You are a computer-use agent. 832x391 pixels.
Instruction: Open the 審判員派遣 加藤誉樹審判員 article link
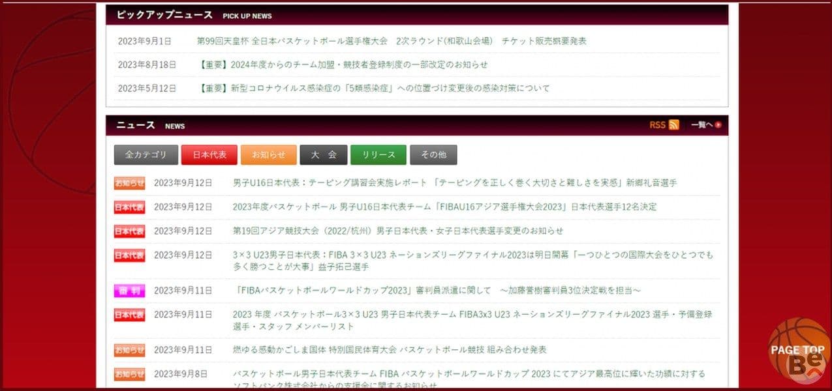(437, 290)
